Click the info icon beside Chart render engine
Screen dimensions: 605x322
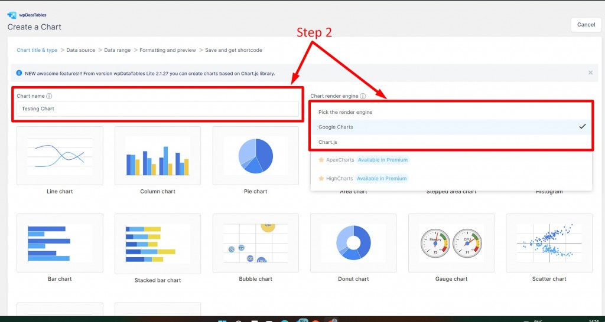[363, 96]
